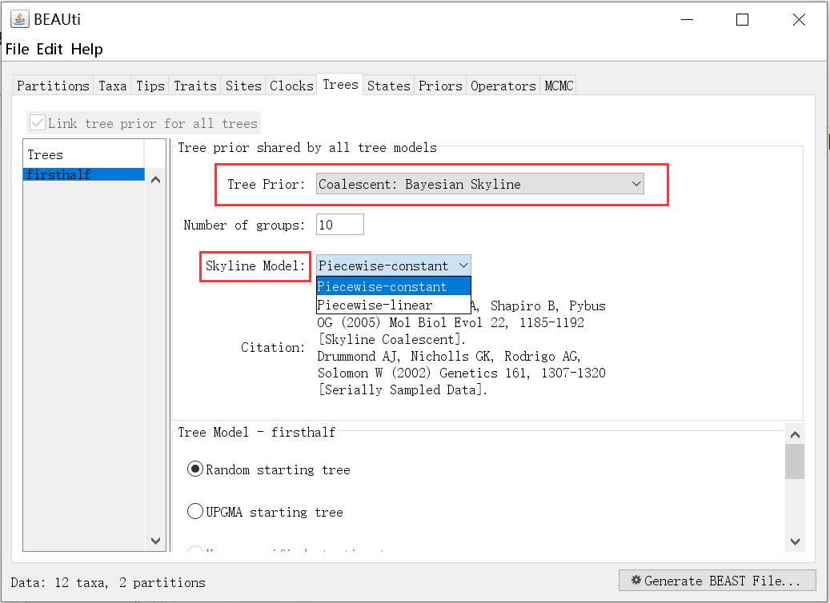Image resolution: width=830 pixels, height=603 pixels.
Task: Switch to the States tab
Action: 388,86
